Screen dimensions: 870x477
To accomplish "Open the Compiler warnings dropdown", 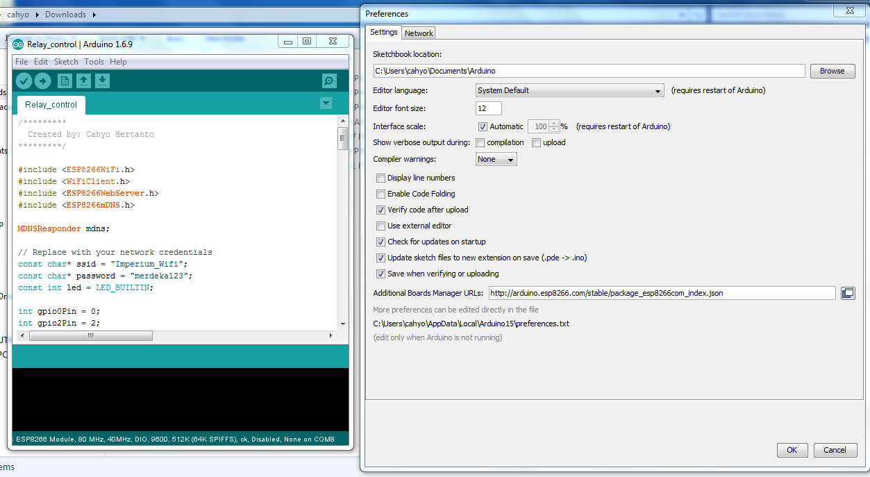I will pyautogui.click(x=496, y=159).
